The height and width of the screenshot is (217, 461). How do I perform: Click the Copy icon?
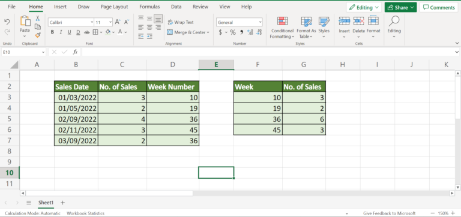coord(38,27)
